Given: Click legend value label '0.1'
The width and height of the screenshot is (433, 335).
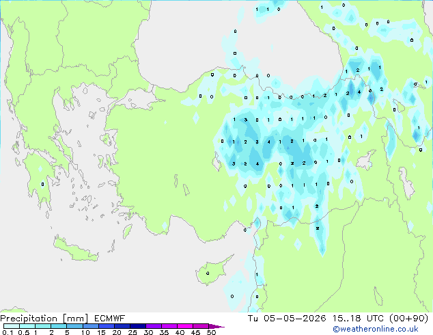Looking at the screenshot, I should coord(8,332).
